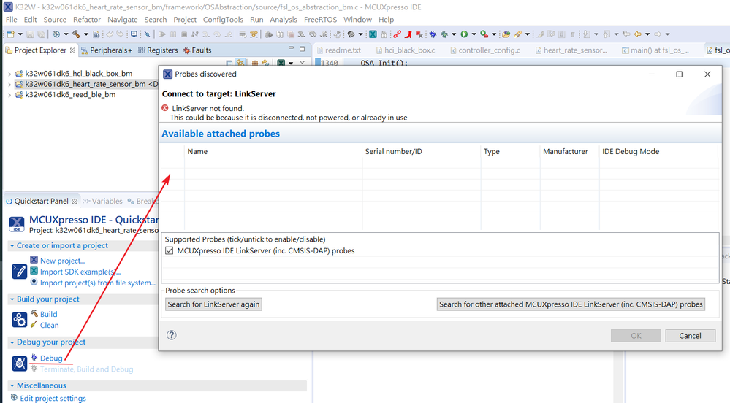
Task: Click the Build project gears icon
Action: [19, 320]
